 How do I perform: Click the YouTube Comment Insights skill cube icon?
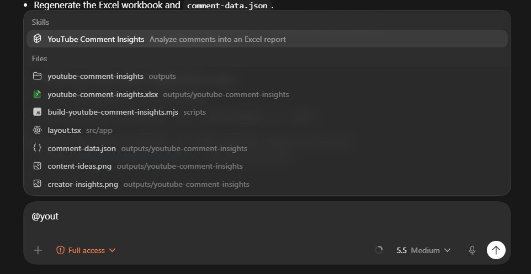tap(37, 39)
